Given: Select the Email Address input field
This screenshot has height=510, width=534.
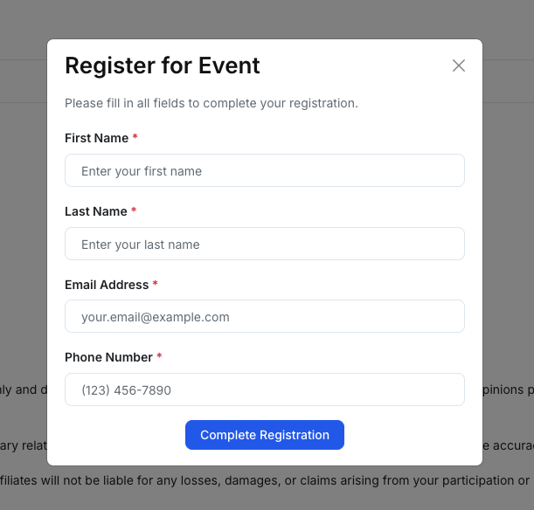Looking at the screenshot, I should (x=264, y=317).
